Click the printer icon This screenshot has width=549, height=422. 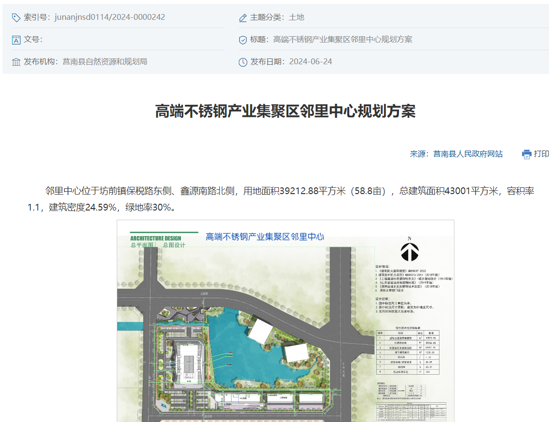(x=526, y=154)
